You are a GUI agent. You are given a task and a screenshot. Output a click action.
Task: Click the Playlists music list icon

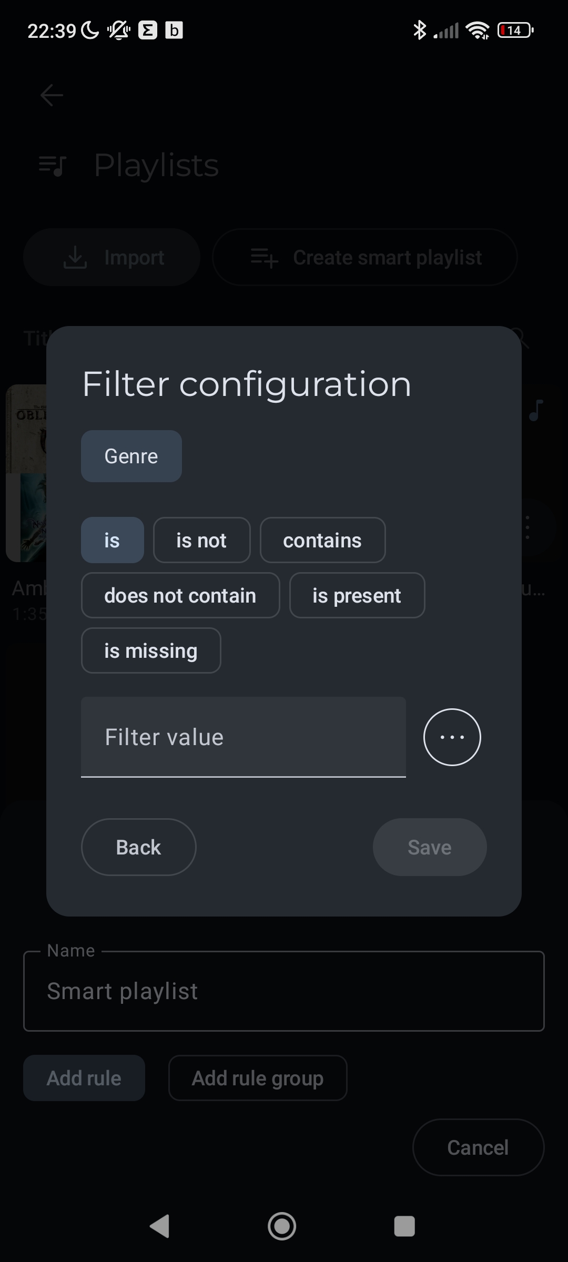[x=53, y=166]
